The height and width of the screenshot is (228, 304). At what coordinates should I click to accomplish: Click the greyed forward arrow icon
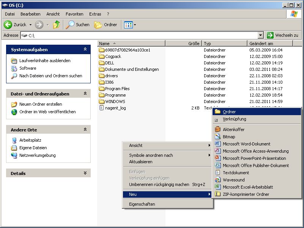click(39, 25)
